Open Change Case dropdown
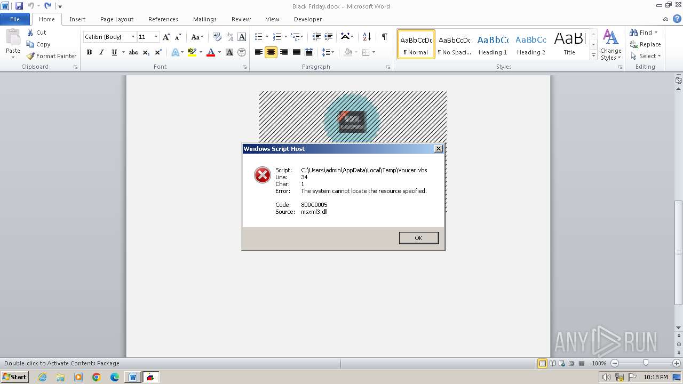The height and width of the screenshot is (384, 683). coord(197,37)
